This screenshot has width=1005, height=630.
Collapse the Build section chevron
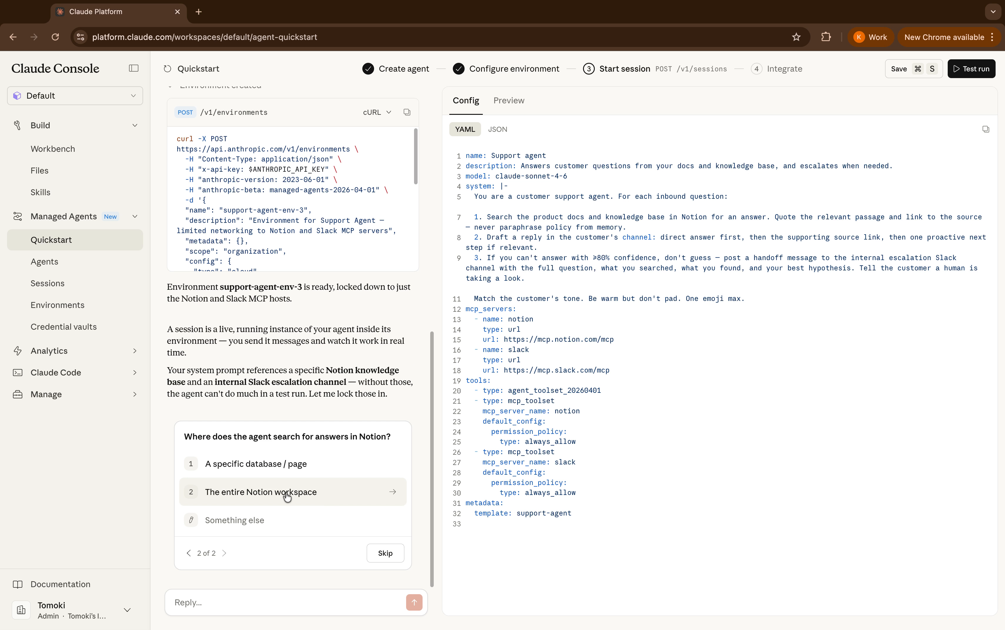[x=135, y=125]
